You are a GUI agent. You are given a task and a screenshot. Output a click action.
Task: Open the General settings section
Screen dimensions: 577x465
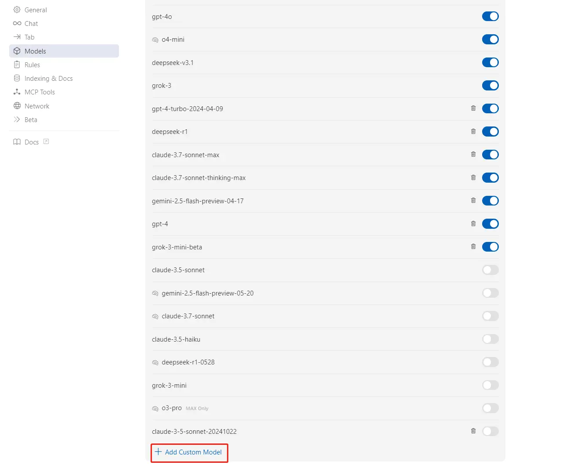(64, 10)
